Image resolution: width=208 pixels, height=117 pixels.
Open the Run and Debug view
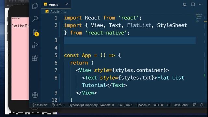point(35,45)
